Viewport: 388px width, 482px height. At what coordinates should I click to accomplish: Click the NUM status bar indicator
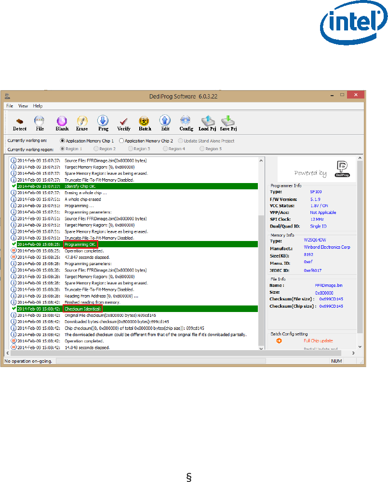336,361
